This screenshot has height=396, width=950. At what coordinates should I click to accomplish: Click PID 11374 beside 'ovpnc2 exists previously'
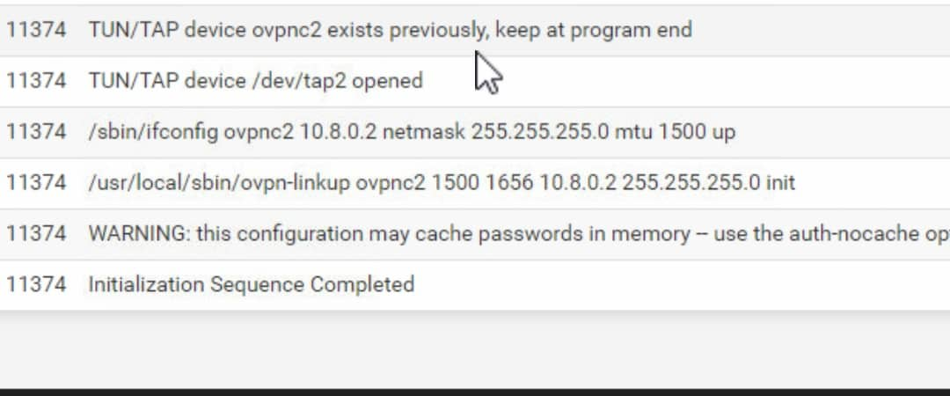[x=36, y=30]
